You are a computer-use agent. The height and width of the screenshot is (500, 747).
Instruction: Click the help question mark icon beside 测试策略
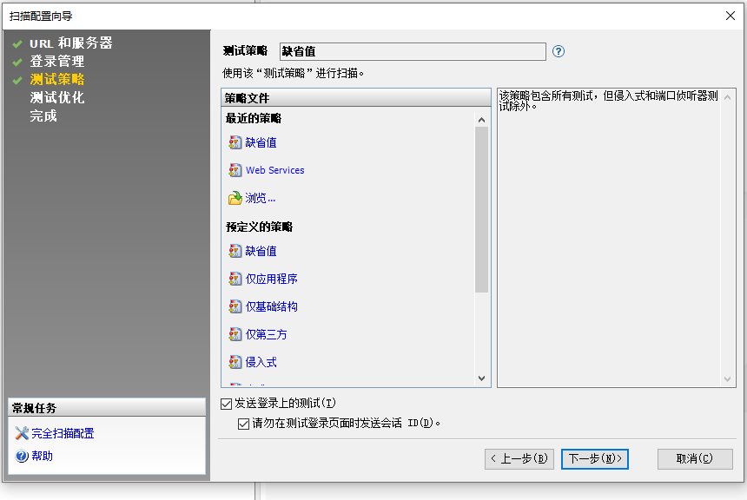[x=558, y=51]
